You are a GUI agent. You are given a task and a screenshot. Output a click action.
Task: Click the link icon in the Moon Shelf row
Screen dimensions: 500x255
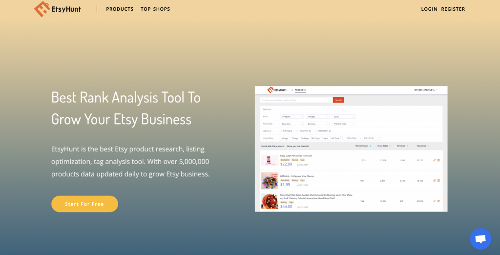tap(434, 201)
